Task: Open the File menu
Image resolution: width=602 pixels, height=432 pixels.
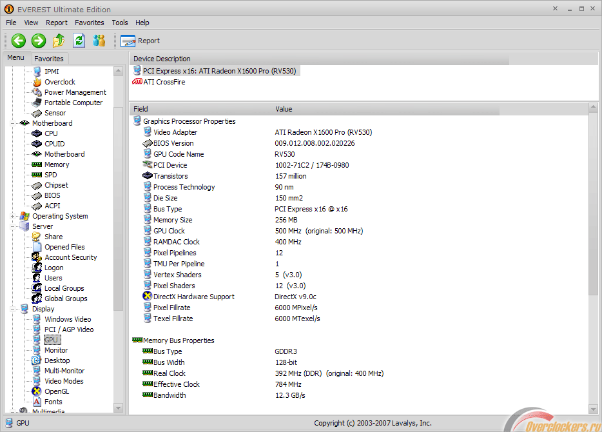Action: pos(11,23)
